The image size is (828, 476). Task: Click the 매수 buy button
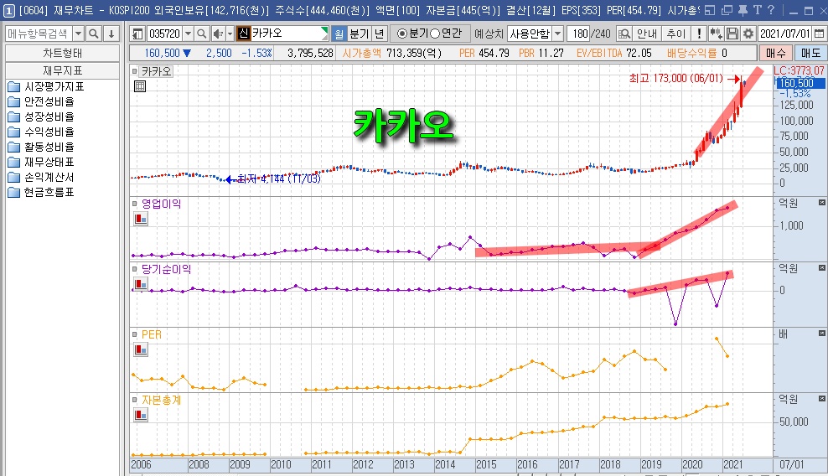point(776,53)
